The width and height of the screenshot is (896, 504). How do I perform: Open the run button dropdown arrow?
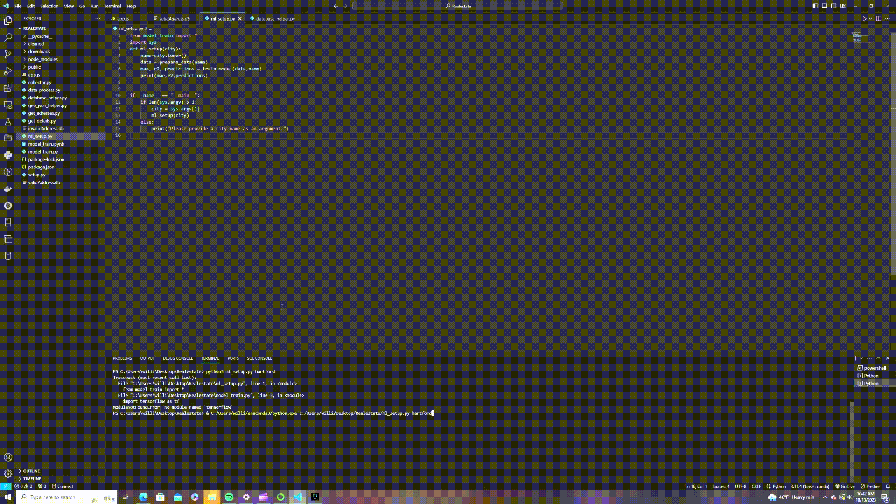pyautogui.click(x=870, y=19)
